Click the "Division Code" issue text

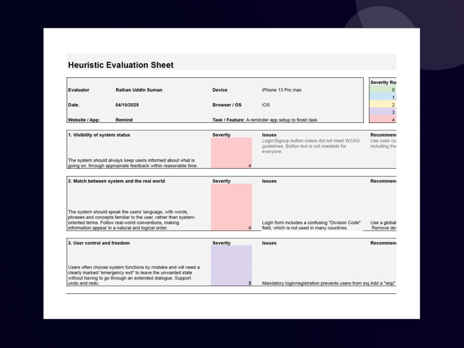pyautogui.click(x=311, y=225)
